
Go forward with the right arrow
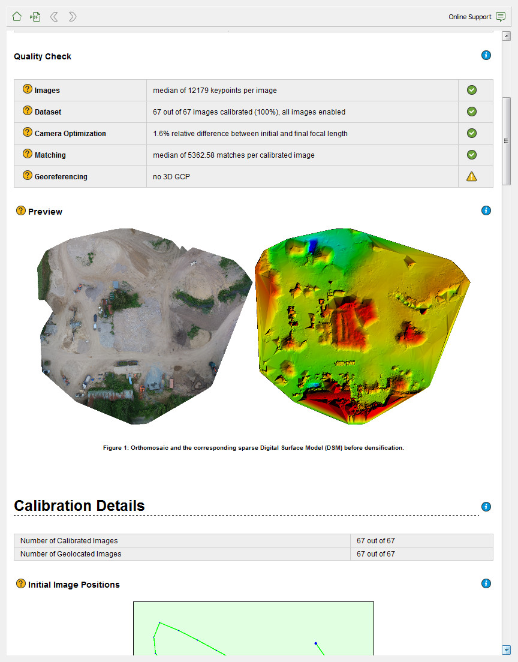click(x=73, y=17)
